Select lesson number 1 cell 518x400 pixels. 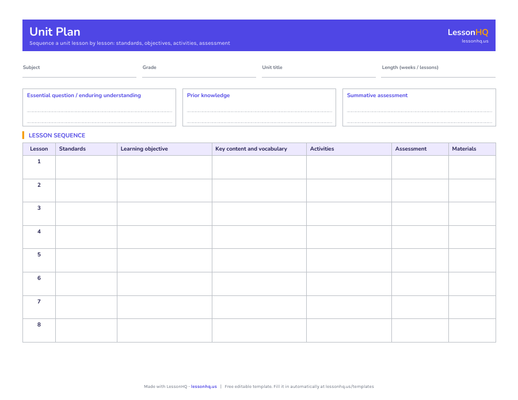pyautogui.click(x=39, y=167)
